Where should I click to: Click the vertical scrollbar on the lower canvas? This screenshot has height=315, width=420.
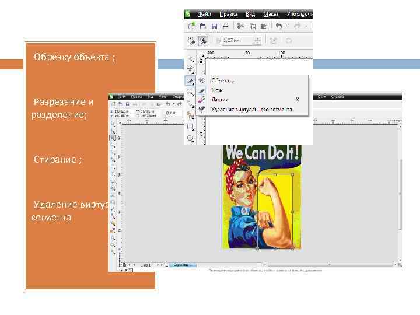400,194
